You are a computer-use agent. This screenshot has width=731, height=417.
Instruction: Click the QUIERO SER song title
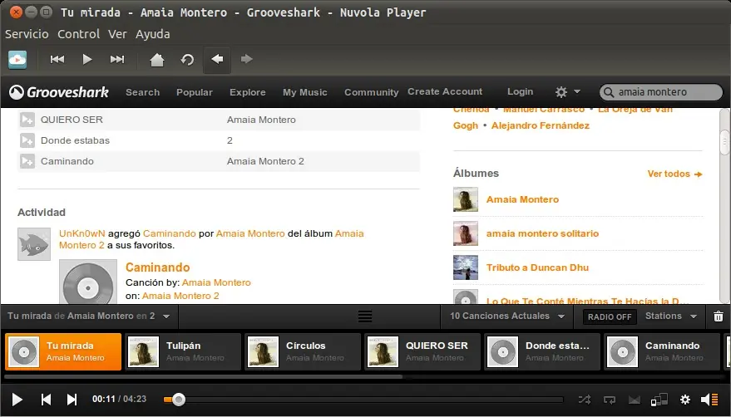tap(72, 120)
